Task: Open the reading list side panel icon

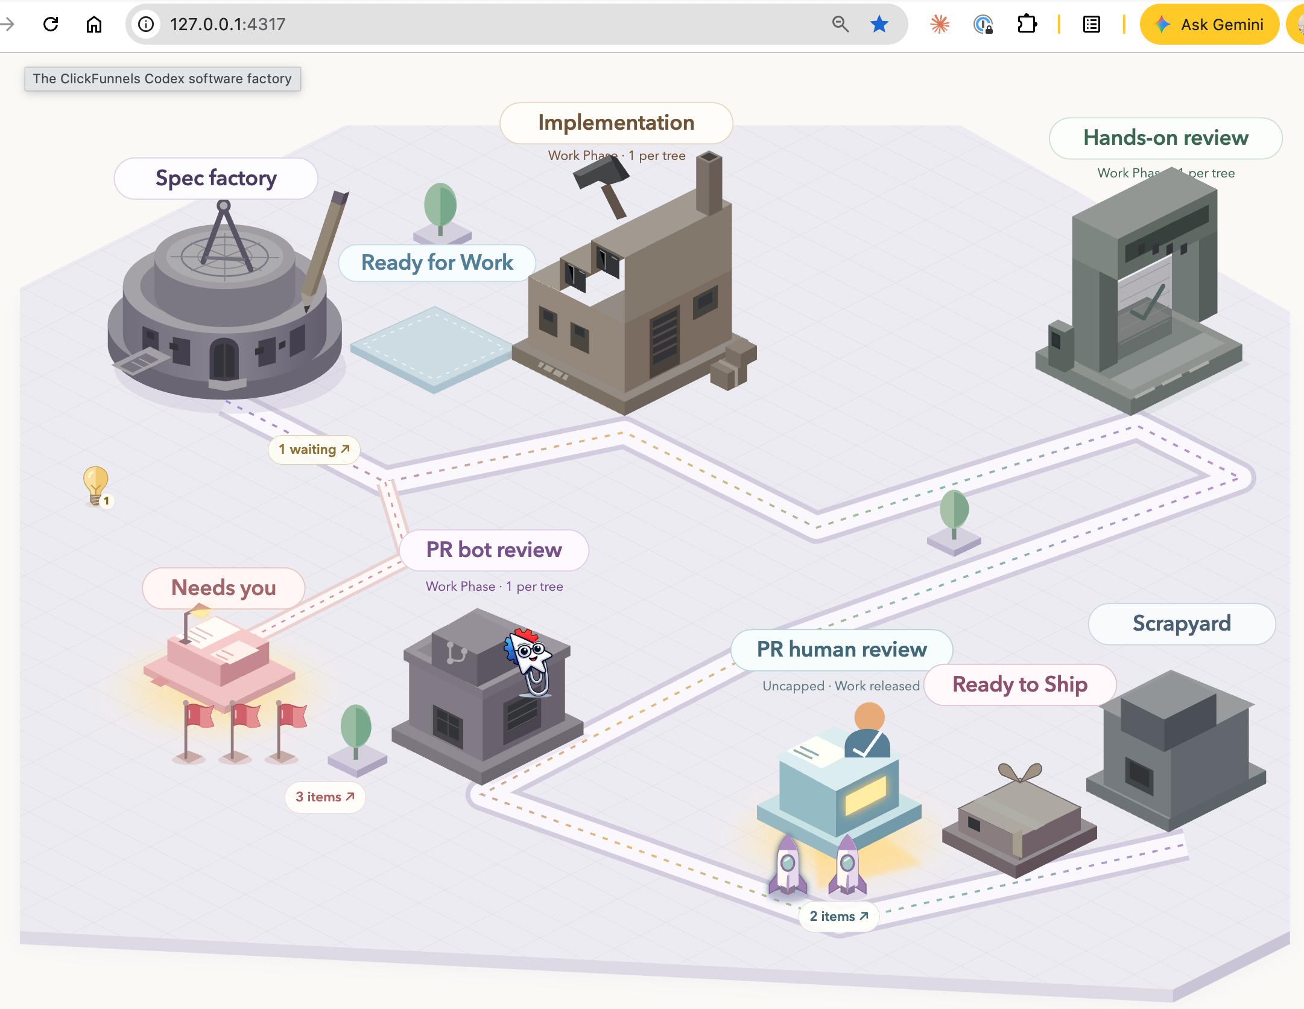Action: tap(1092, 24)
